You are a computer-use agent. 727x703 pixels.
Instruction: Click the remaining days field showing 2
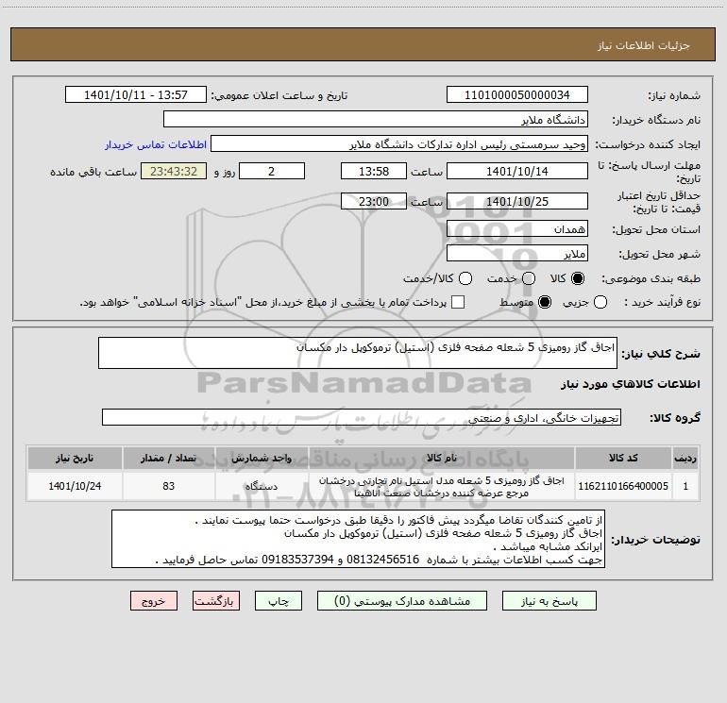pyautogui.click(x=272, y=171)
